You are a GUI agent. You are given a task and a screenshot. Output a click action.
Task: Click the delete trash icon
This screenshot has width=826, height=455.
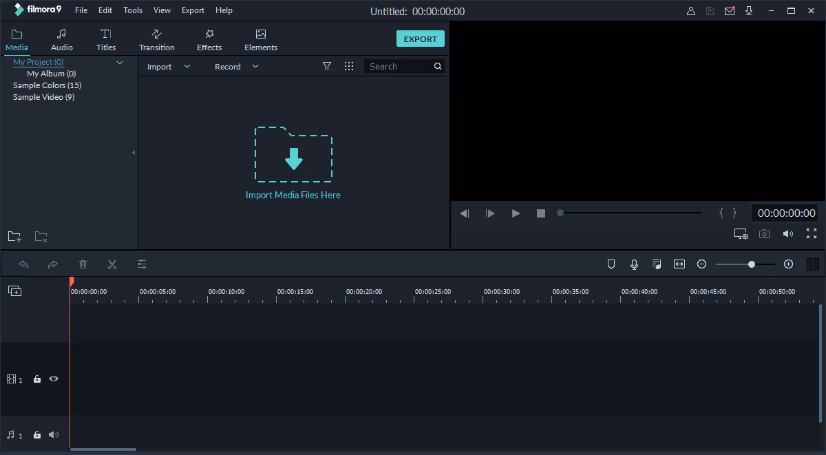(83, 264)
